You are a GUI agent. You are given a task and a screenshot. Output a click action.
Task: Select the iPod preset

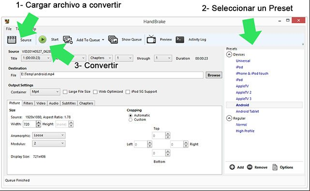239,67
